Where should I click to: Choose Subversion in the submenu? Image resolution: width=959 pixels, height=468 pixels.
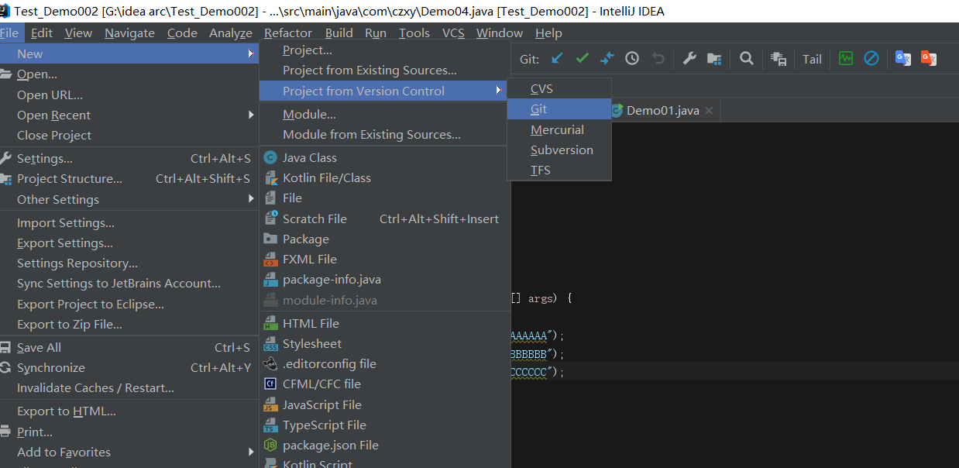click(559, 150)
